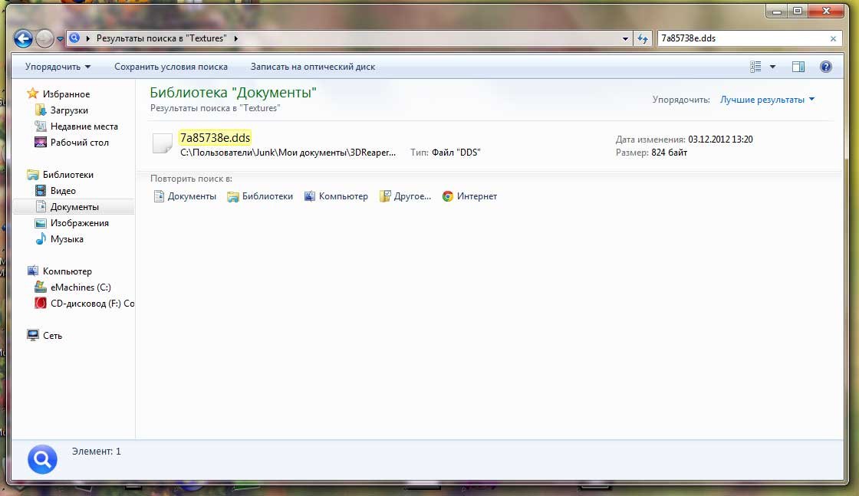
Task: Click the Сеть network icon
Action: point(33,335)
